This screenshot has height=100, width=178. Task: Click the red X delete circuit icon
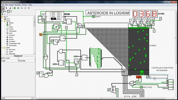[x=10, y=14]
